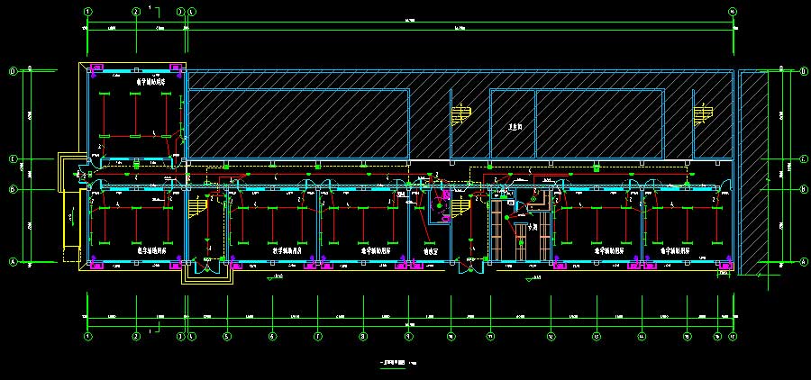
Task: Select axis bubble A on the right side
Action: click(803, 262)
